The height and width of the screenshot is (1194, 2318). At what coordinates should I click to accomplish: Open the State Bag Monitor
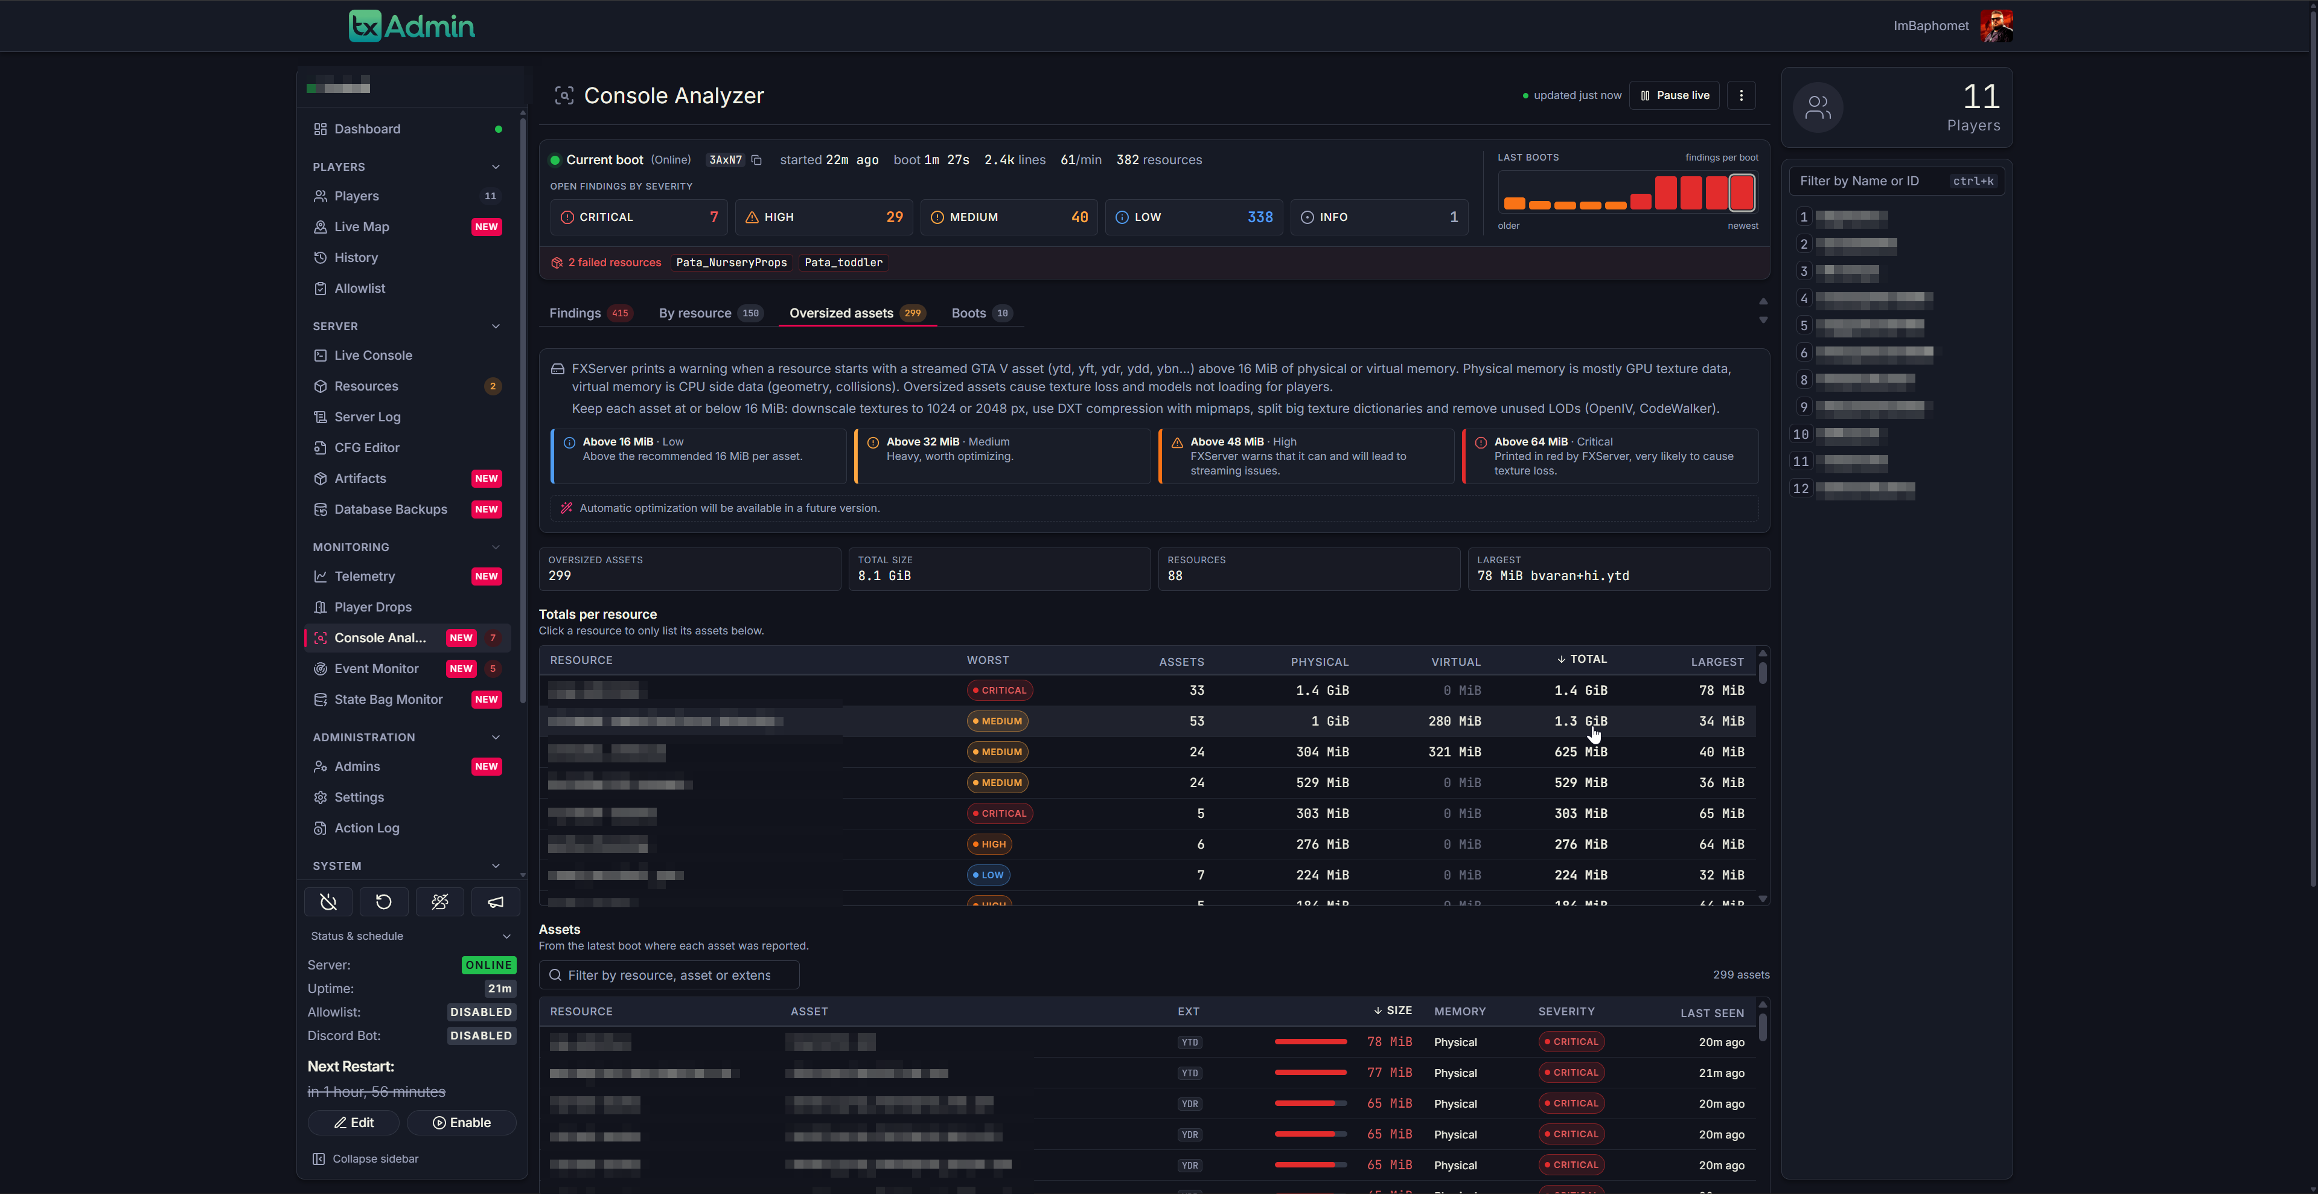pyautogui.click(x=407, y=700)
